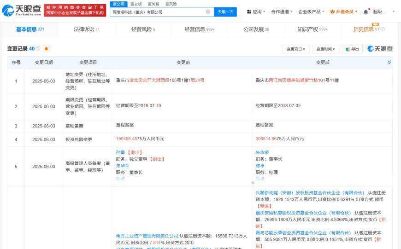Screen dimensions: 401x249
Task: Select the 知识产权 tab
Action: click(x=312, y=29)
